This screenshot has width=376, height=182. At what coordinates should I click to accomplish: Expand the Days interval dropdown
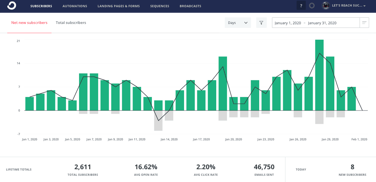(238, 23)
